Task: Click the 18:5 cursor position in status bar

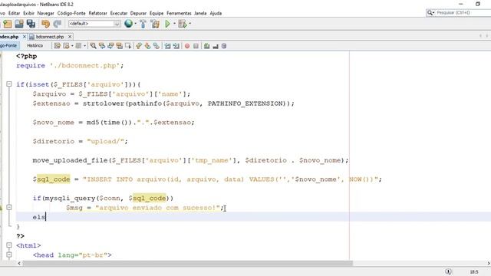Action: point(474,272)
